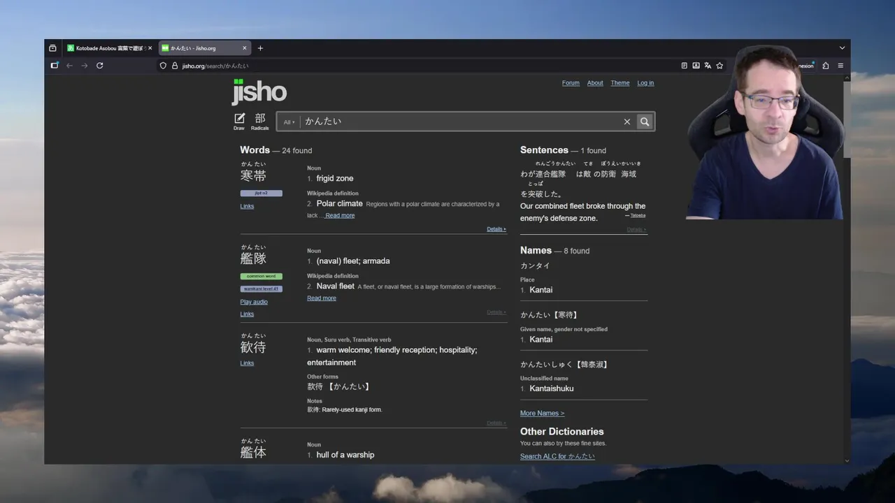The image size is (895, 503).
Task: Click the wanikani level 41 tag
Action: [261, 289]
